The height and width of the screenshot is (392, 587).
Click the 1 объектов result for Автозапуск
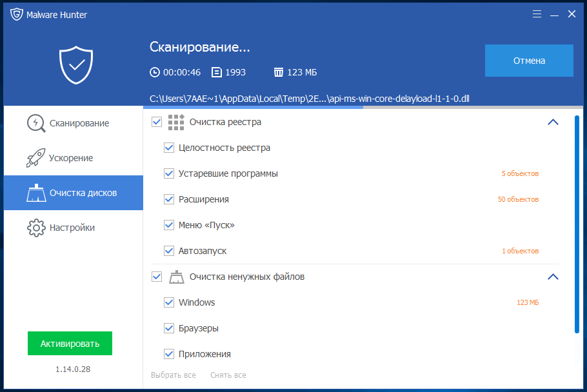521,251
